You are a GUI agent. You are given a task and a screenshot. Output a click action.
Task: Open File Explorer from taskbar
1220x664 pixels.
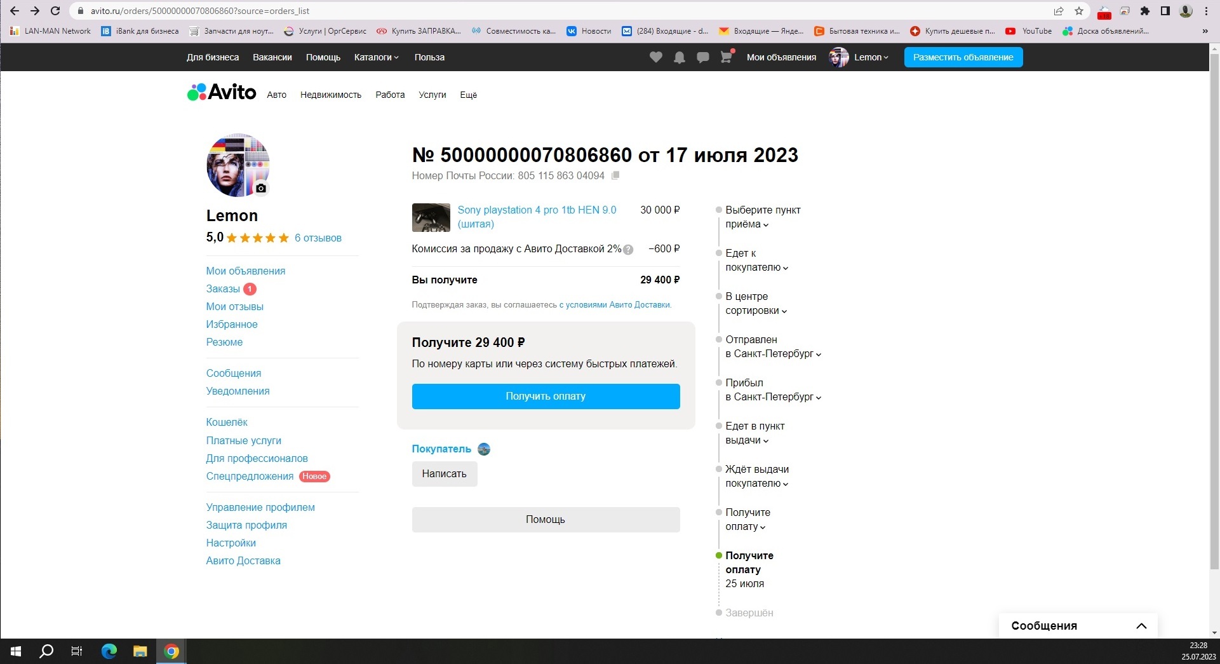click(140, 651)
